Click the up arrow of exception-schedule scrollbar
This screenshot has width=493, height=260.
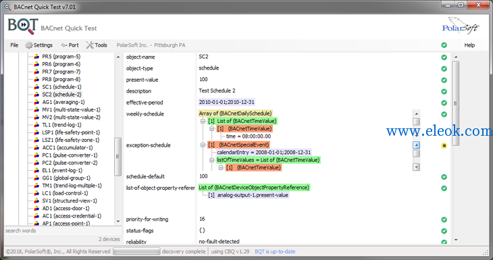pos(416,145)
